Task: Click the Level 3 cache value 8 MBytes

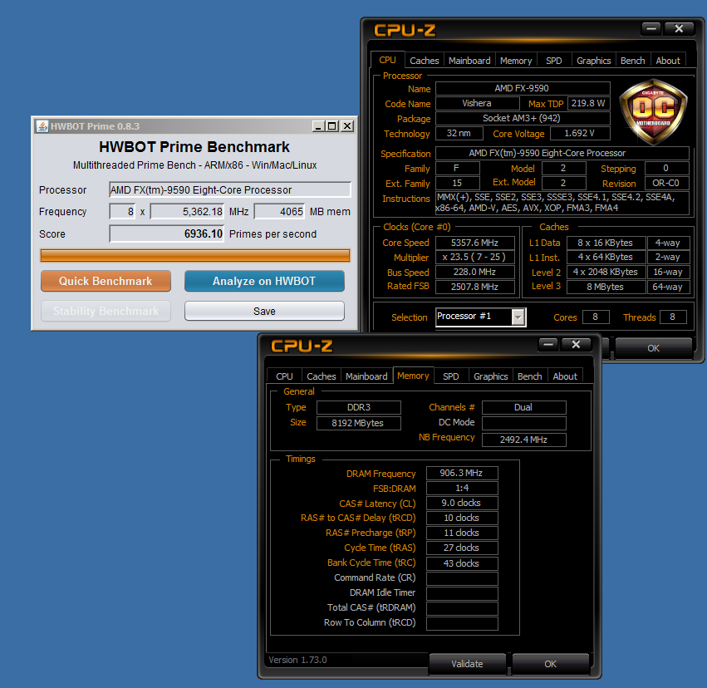Action: (x=606, y=287)
